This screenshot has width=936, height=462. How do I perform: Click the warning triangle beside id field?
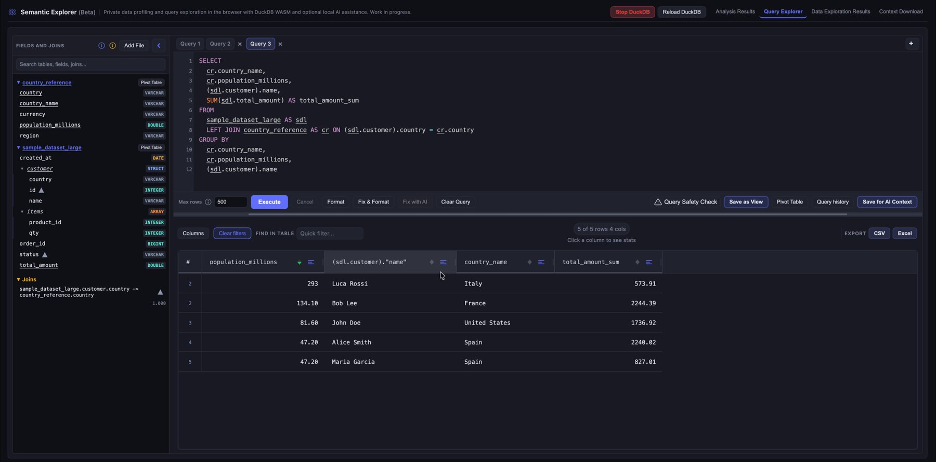click(x=42, y=191)
